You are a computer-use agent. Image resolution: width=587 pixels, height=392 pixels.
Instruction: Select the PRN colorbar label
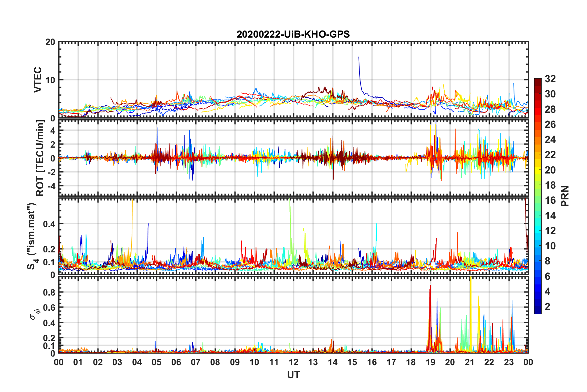coord(565,196)
